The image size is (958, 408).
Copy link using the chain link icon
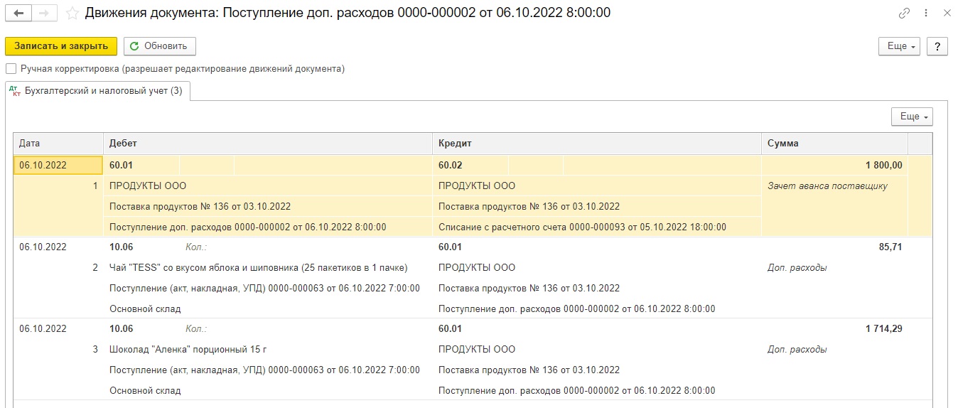(904, 14)
